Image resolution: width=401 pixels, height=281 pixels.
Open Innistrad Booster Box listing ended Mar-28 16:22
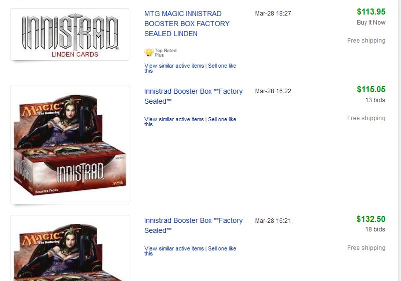[193, 96]
